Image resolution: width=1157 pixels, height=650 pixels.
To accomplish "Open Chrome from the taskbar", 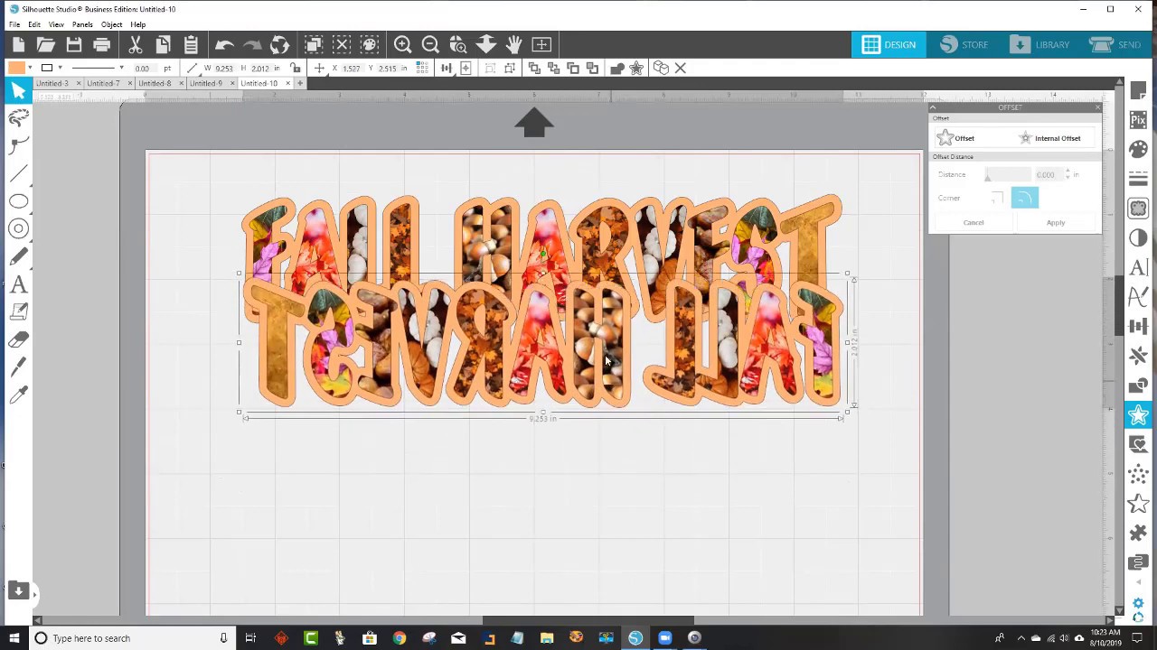I will 400,638.
